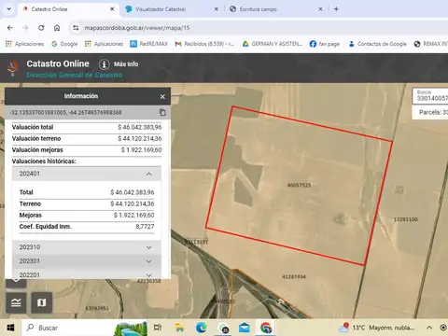Open Google Chrome in taskbar
The height and width of the screenshot is (336, 448).
tap(266, 328)
